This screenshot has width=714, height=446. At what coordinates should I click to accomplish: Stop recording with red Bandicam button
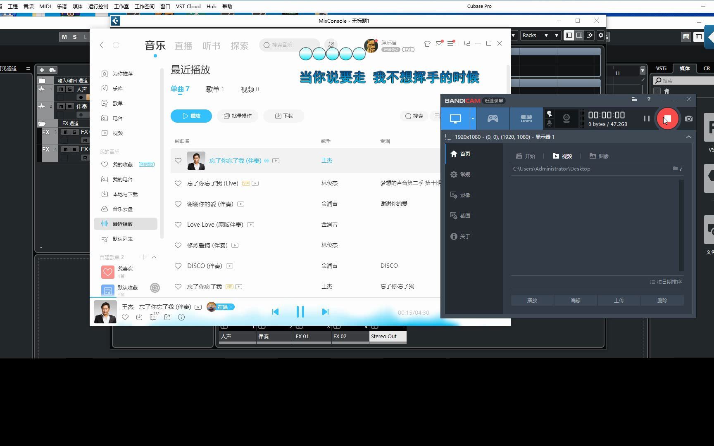click(x=667, y=119)
